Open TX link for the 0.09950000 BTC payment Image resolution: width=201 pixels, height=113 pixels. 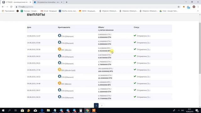click(x=149, y=83)
